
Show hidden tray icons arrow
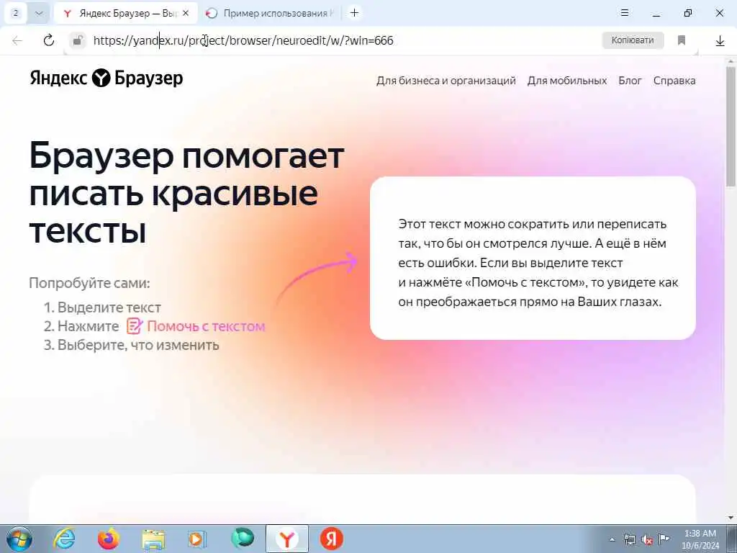(612, 540)
